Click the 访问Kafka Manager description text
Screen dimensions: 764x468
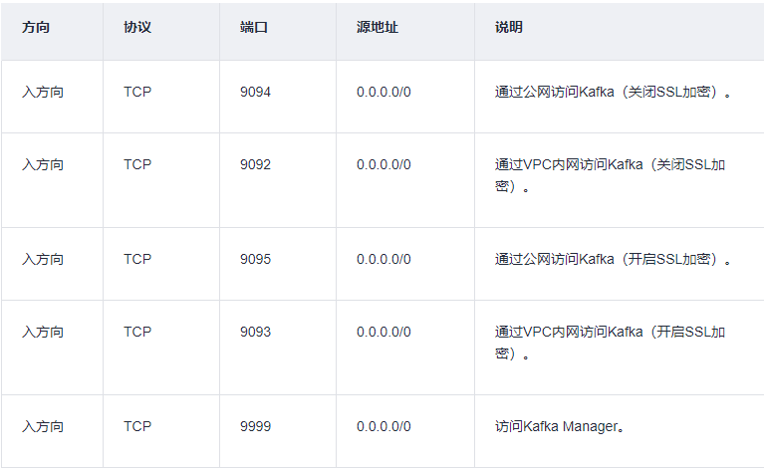tap(559, 426)
